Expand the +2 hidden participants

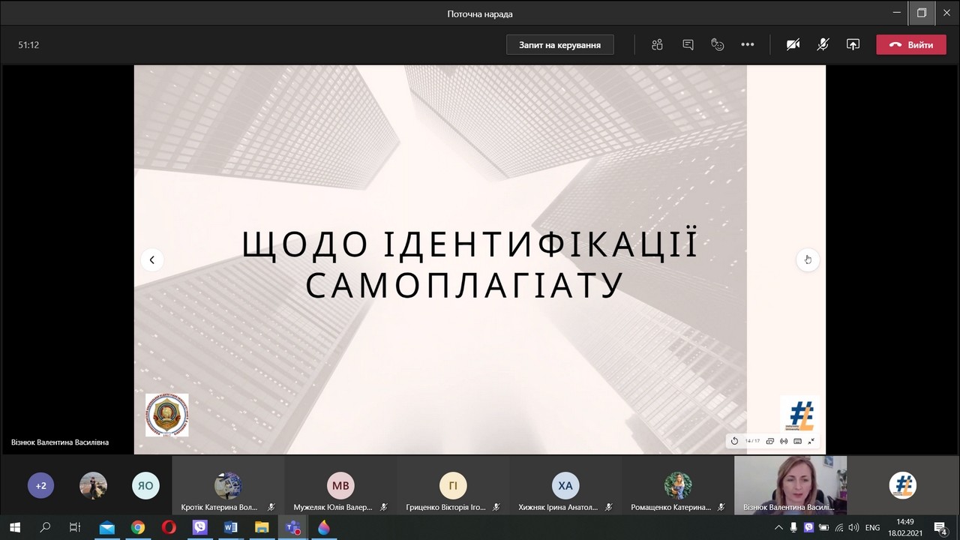click(41, 486)
